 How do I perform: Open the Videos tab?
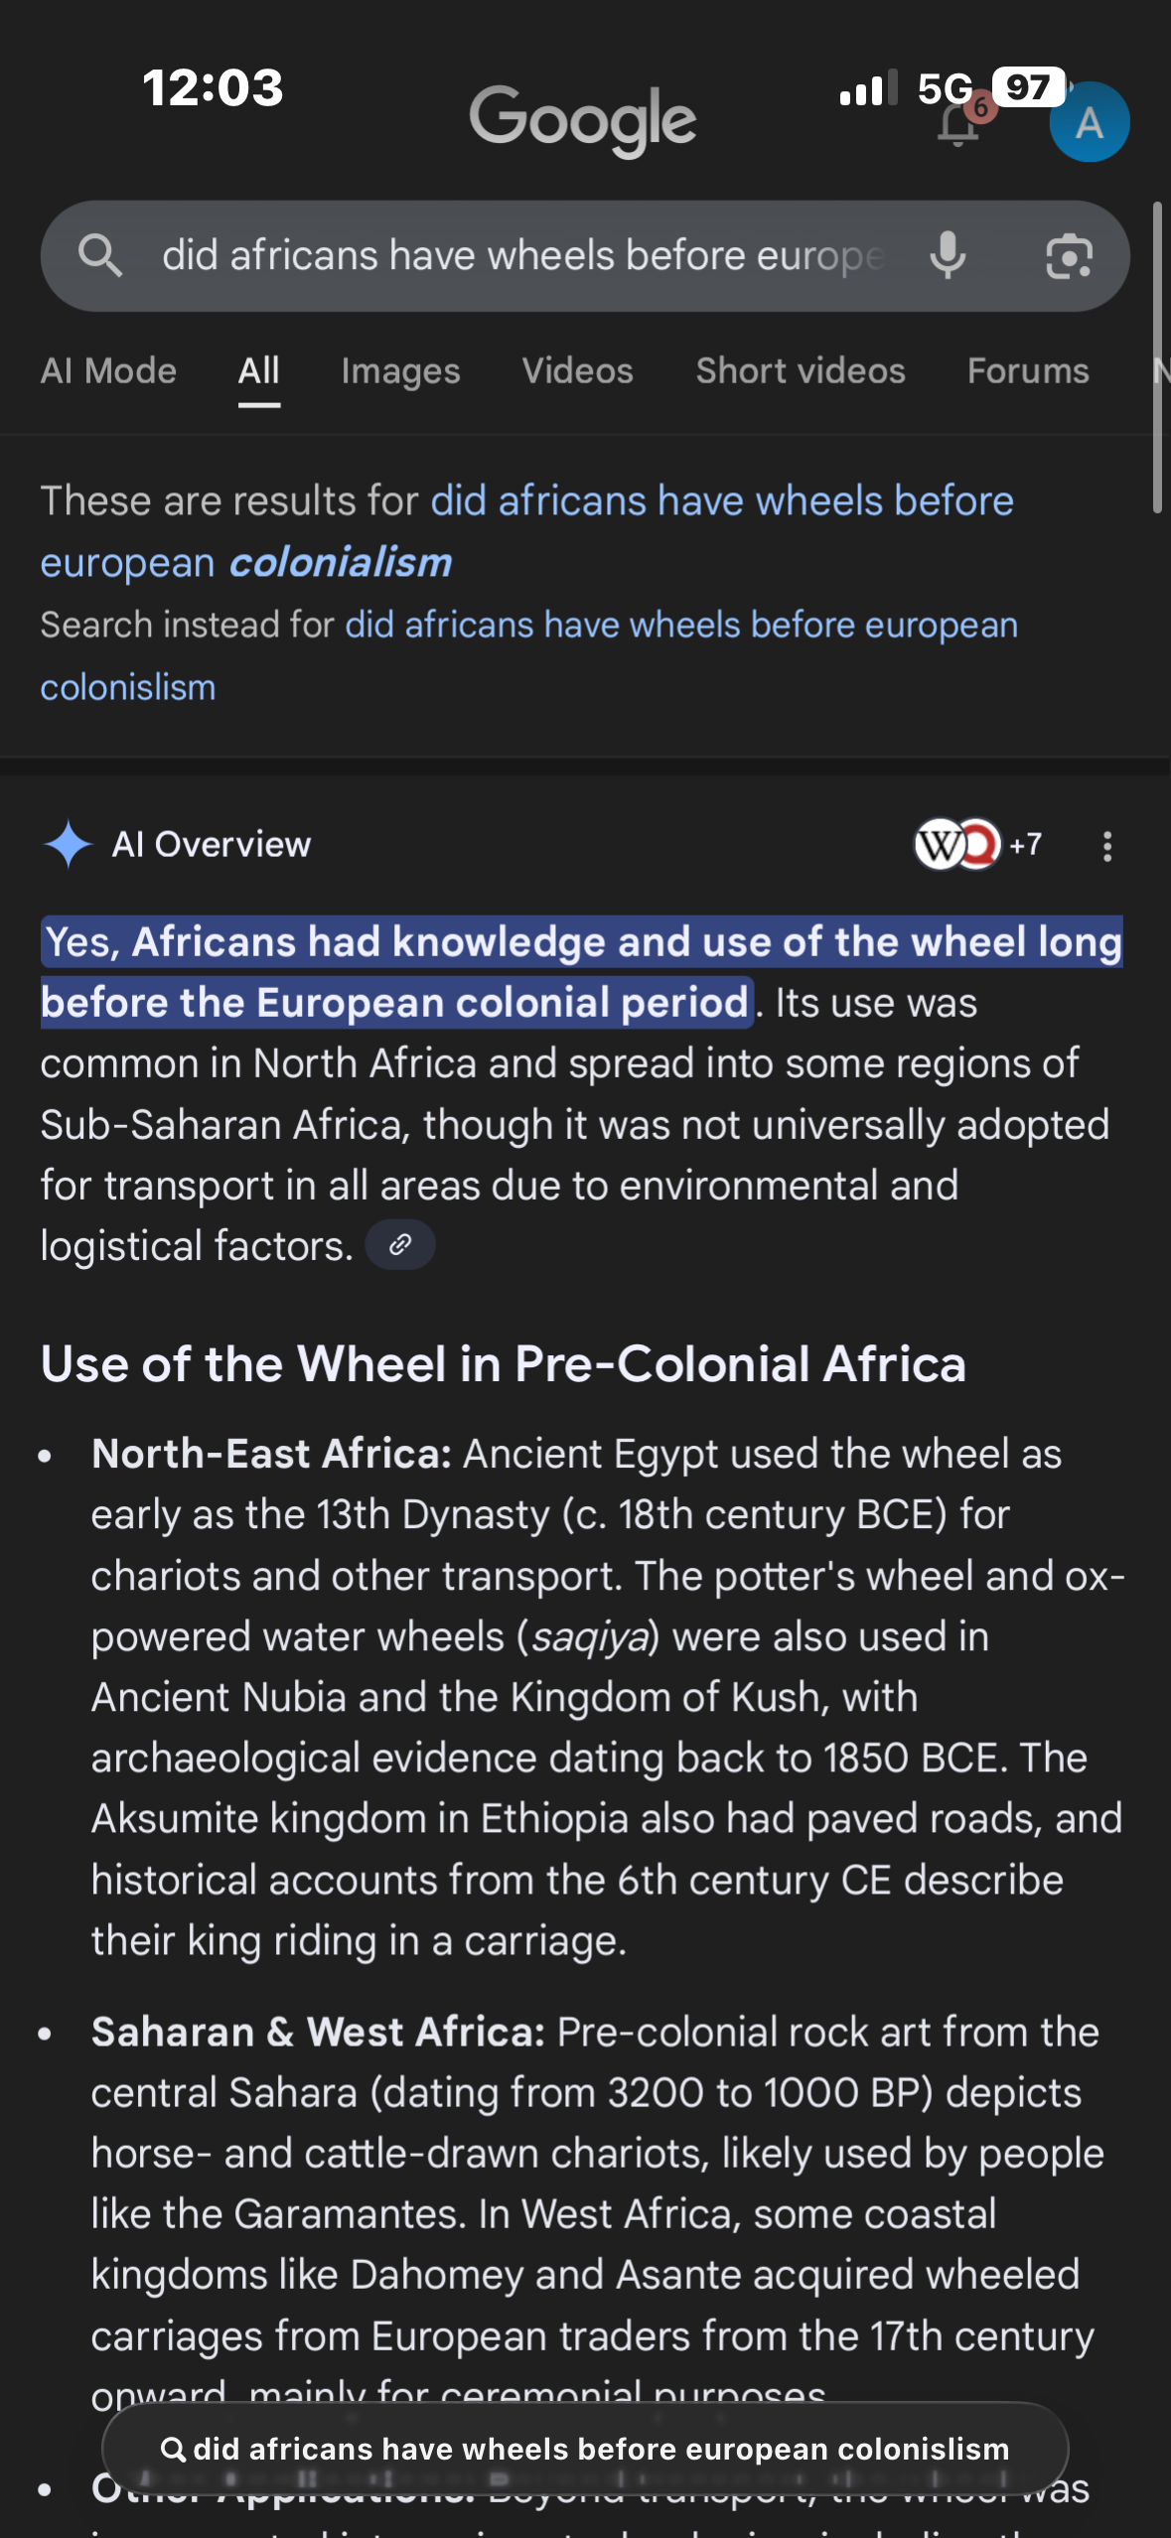(577, 371)
